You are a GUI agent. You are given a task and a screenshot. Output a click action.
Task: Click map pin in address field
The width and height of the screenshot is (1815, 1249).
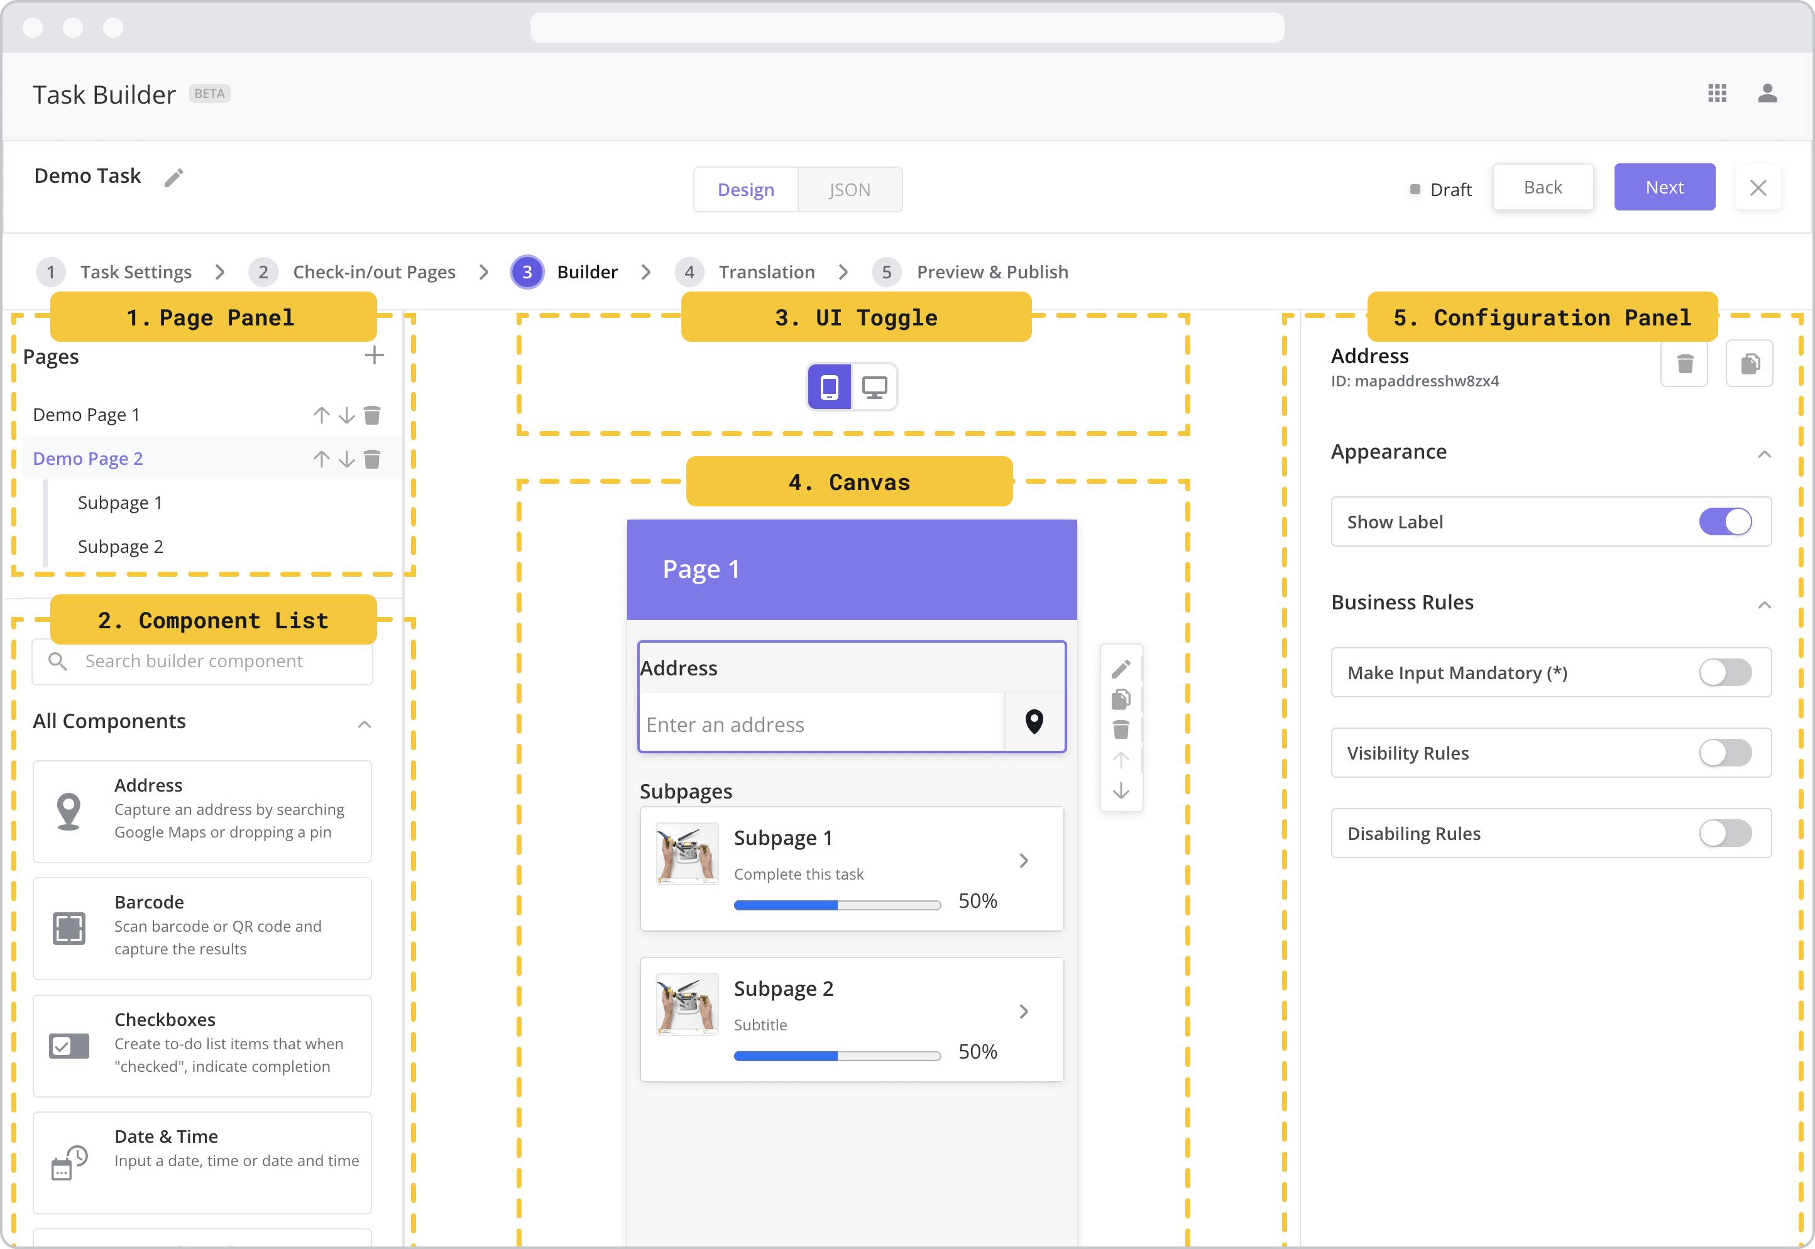pyautogui.click(x=1034, y=721)
